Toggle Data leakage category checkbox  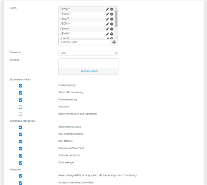[x=20, y=163]
